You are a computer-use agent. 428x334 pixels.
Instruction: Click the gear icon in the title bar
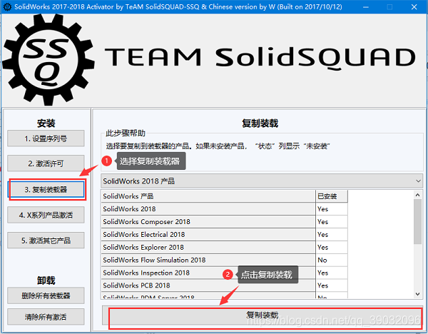(x=7, y=6)
